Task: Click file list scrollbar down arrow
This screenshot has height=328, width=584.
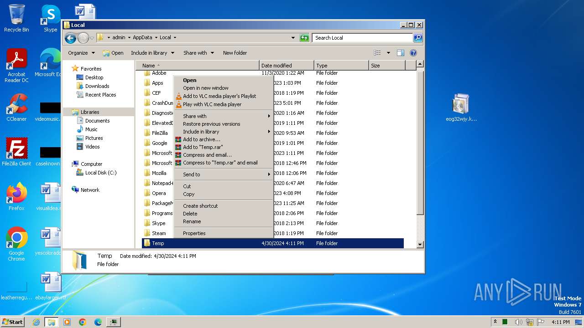Action: click(x=420, y=245)
